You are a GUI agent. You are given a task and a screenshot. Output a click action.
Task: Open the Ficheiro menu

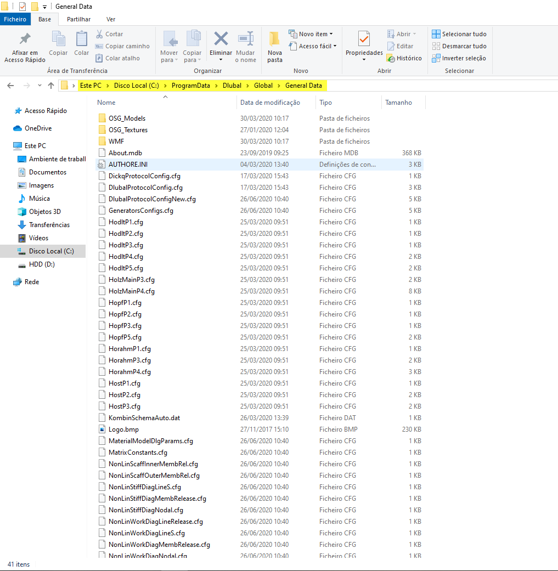coord(15,19)
